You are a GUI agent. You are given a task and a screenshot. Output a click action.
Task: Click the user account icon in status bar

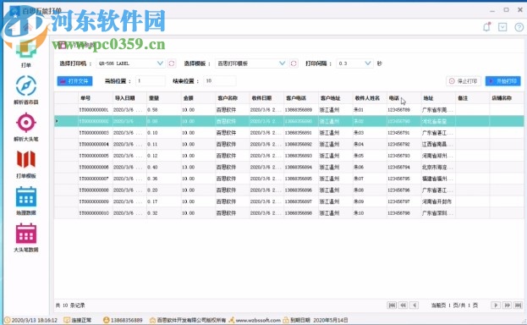click(107, 320)
